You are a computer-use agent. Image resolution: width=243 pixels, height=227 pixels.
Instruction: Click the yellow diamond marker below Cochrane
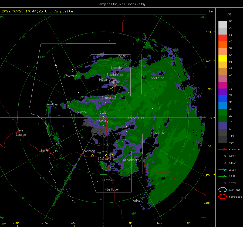point(93,156)
